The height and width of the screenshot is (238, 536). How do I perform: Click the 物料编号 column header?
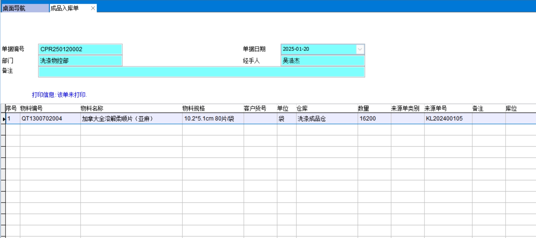tap(31, 109)
